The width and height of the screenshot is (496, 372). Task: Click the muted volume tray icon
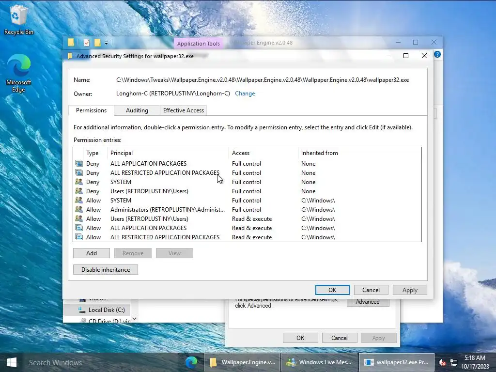tap(442, 362)
